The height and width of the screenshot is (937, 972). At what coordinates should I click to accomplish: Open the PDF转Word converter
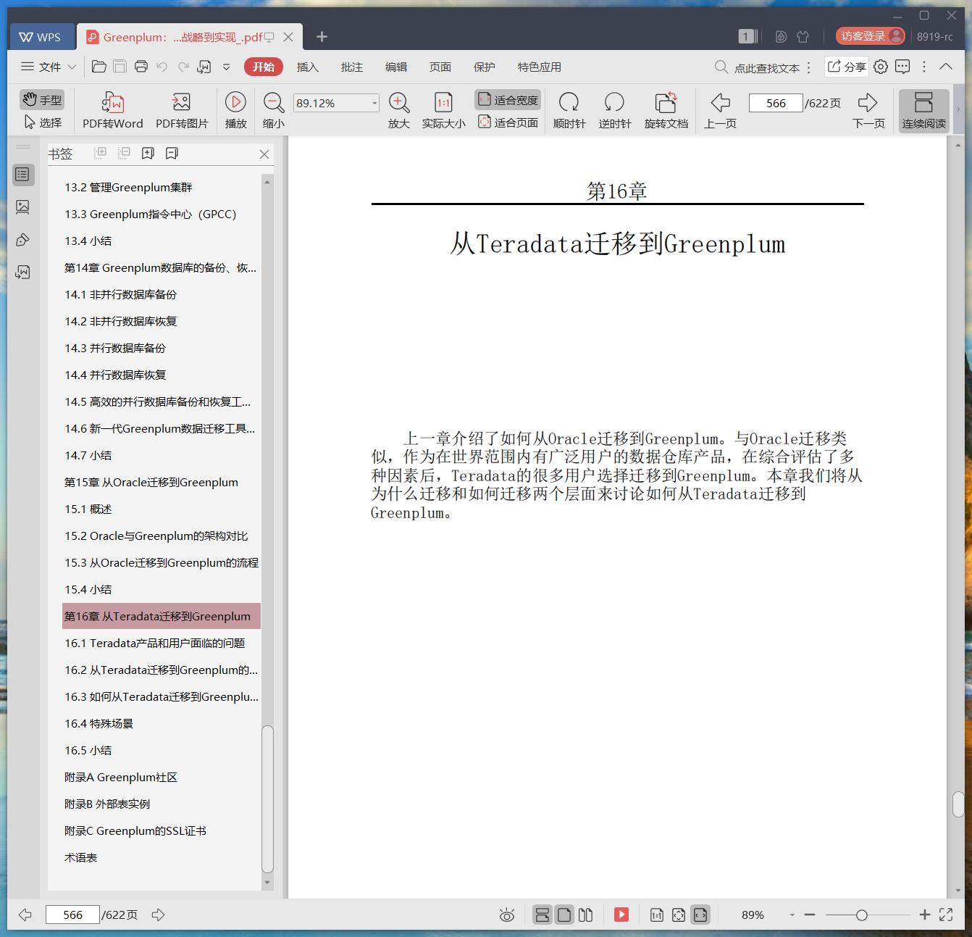tap(112, 110)
